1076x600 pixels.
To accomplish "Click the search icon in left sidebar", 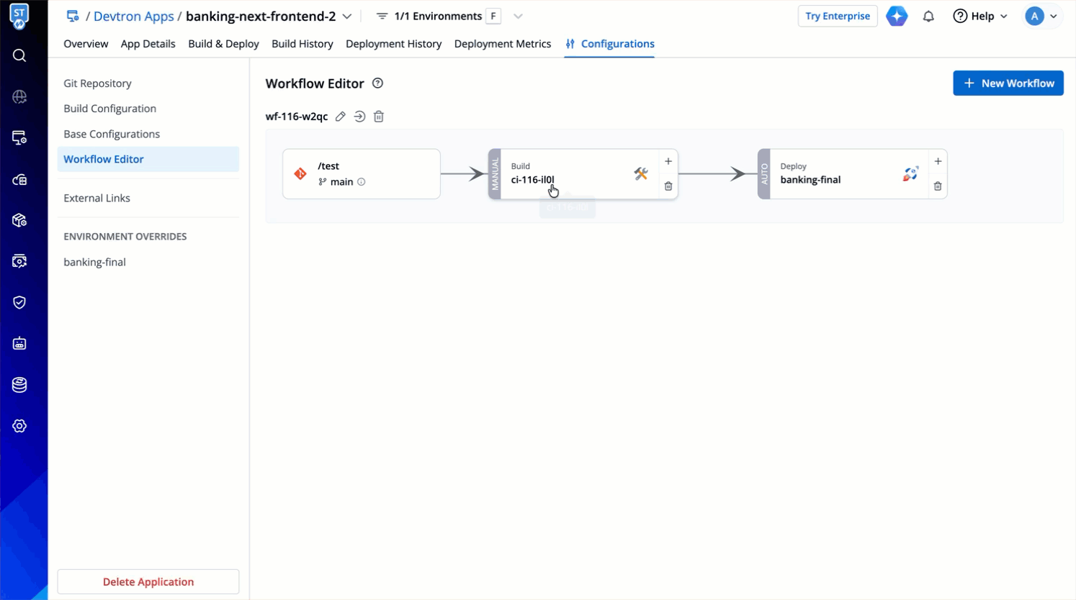I will click(x=19, y=55).
